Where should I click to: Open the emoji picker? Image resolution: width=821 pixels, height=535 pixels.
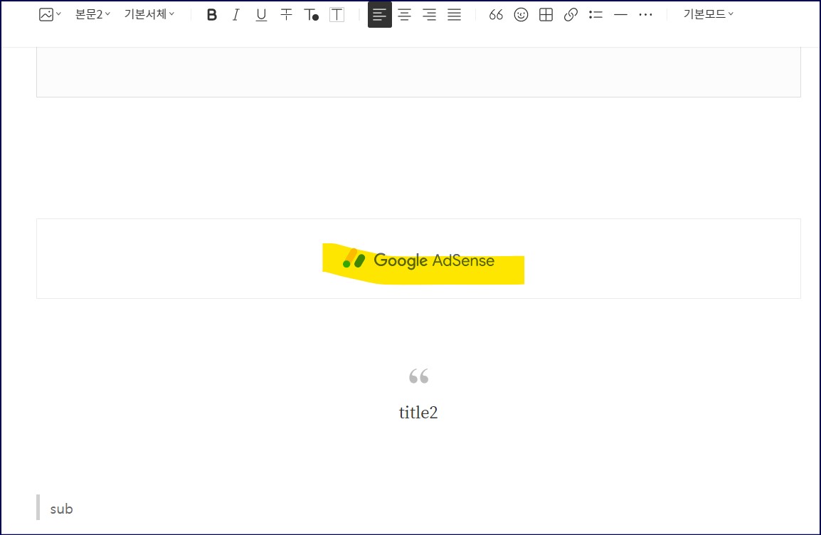(521, 15)
